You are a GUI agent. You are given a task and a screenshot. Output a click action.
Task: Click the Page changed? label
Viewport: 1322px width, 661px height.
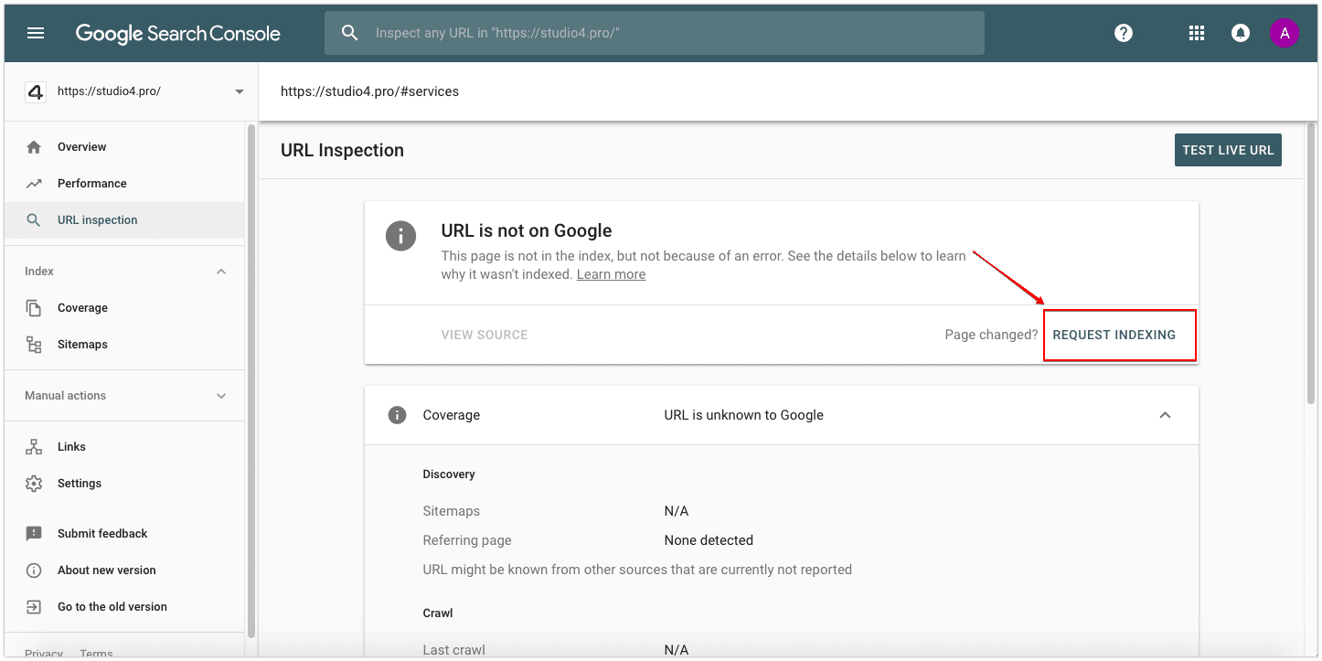point(991,335)
